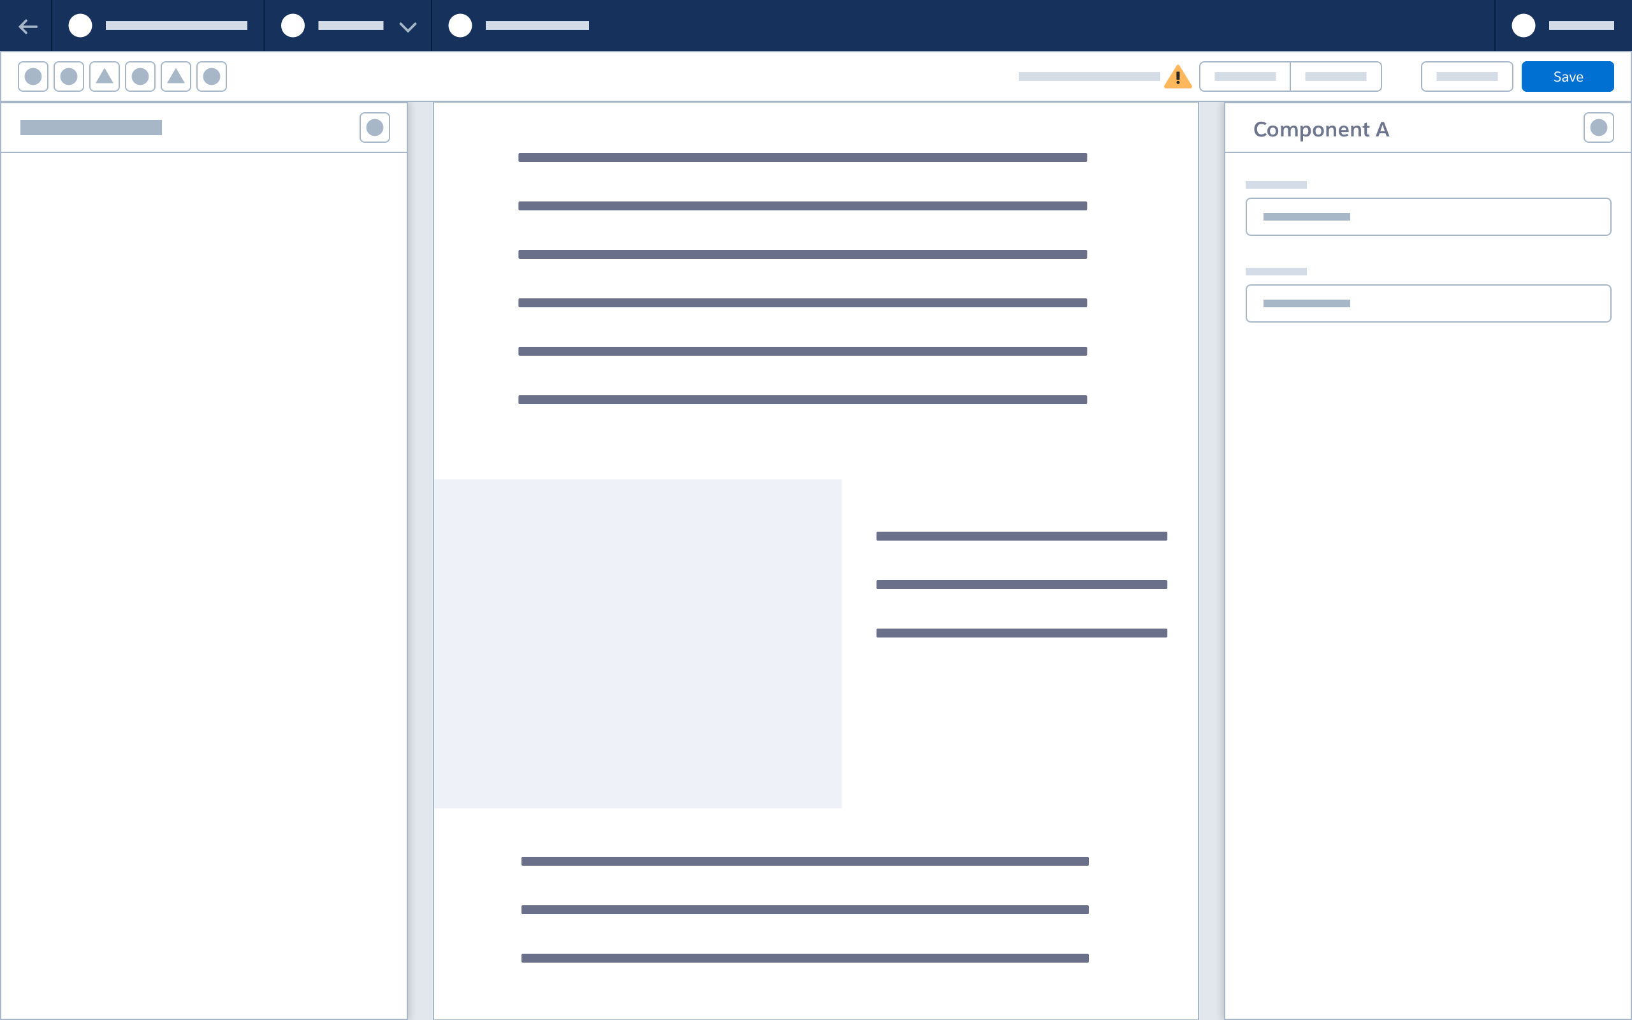This screenshot has width=1632, height=1020.
Task: Toggle the icon beside Component A title
Action: [x=1598, y=127]
